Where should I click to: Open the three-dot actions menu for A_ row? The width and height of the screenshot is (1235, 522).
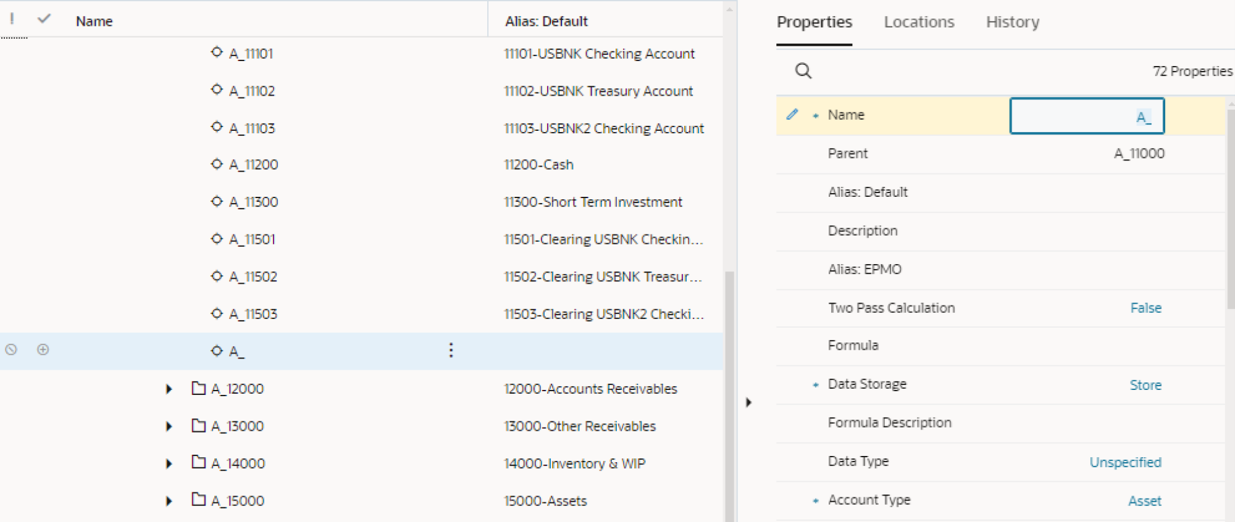click(451, 350)
